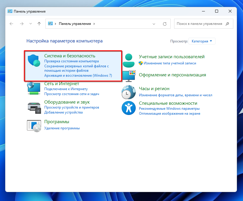Click the Programs disc icon
Screen dimensions: 243x201
(x=34, y=126)
